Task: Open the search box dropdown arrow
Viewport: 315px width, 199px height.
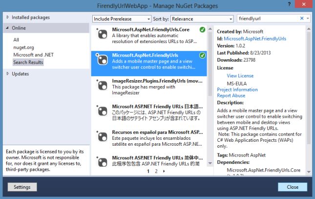Action: [x=308, y=19]
